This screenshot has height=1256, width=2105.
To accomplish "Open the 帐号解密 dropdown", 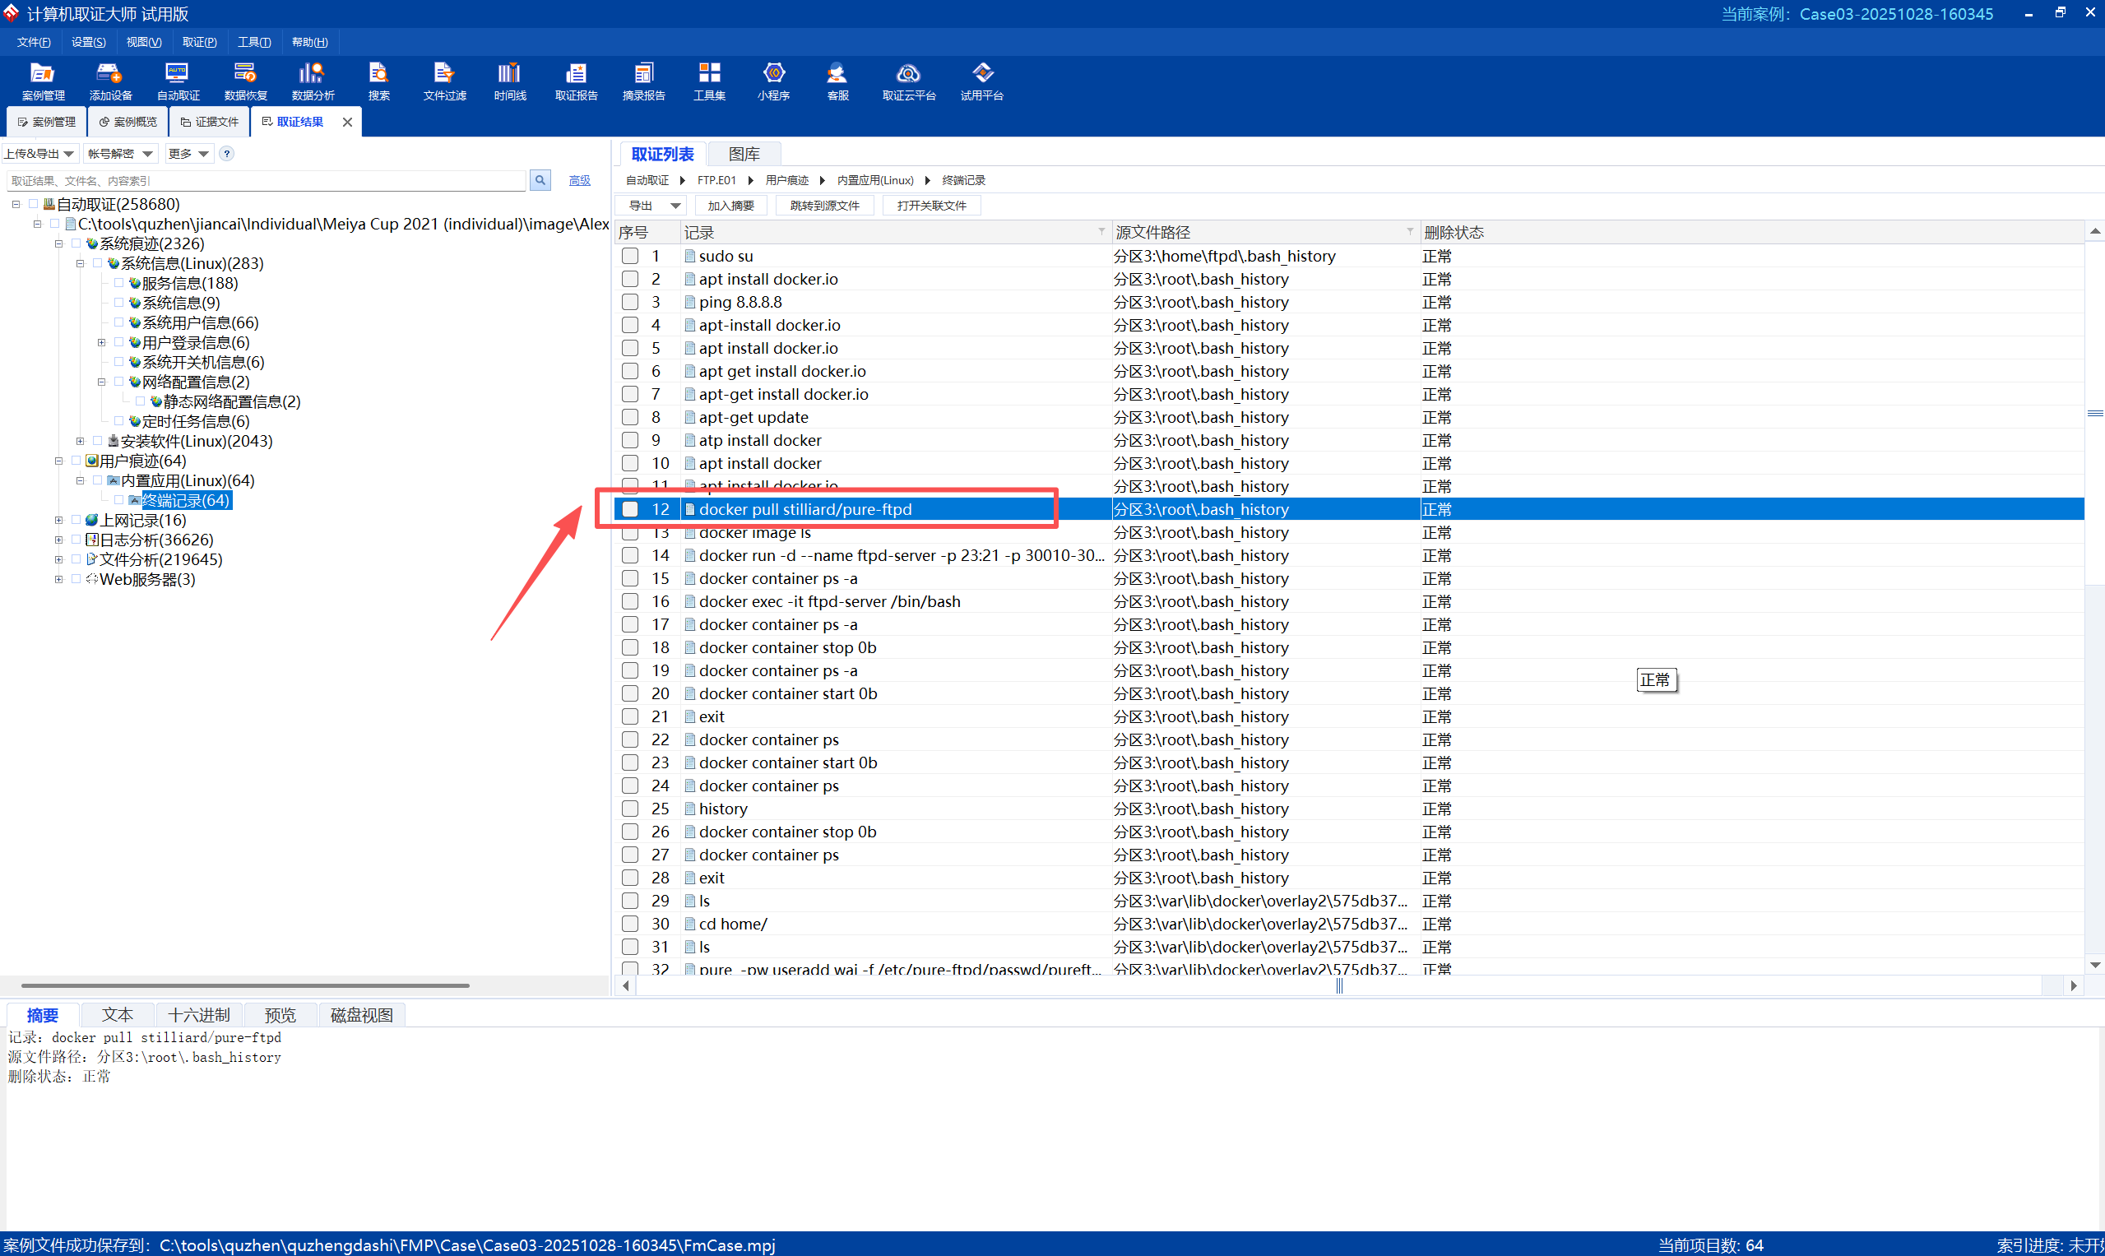I will [x=120, y=153].
